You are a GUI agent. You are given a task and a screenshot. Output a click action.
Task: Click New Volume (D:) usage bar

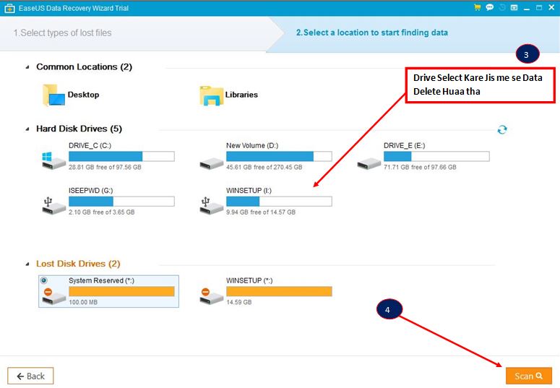coord(279,156)
